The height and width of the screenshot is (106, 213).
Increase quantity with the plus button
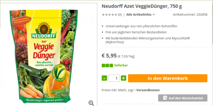click(x=124, y=78)
